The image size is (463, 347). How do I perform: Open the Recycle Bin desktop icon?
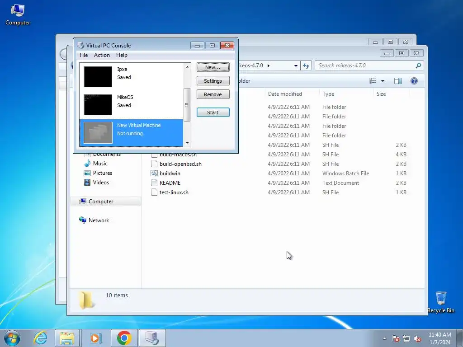click(x=441, y=302)
